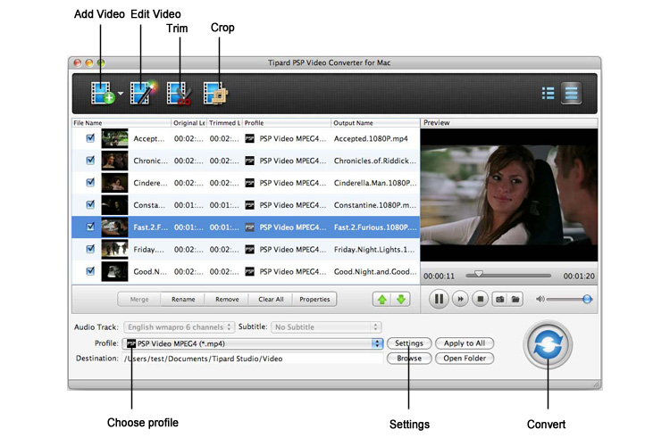Select output name Constantine.1080P.m...
Screen dimensions: 670x446
click(374, 205)
